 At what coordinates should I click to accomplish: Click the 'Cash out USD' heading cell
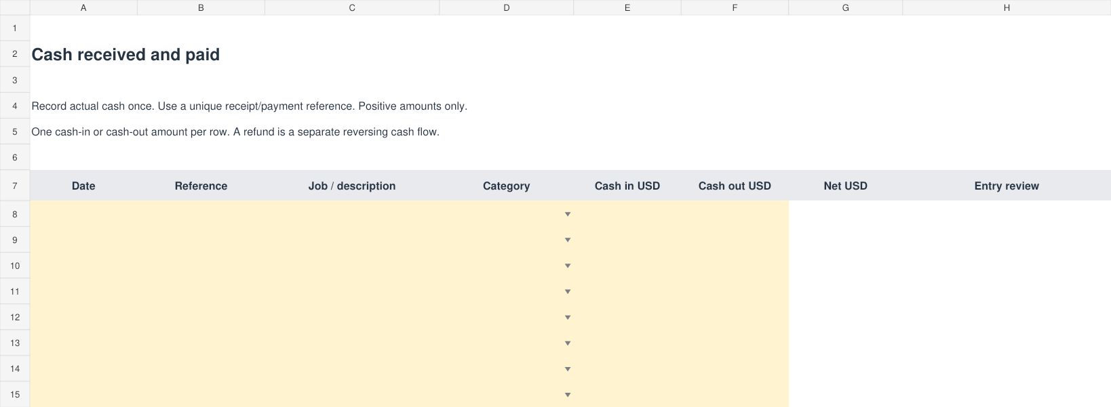pos(735,186)
